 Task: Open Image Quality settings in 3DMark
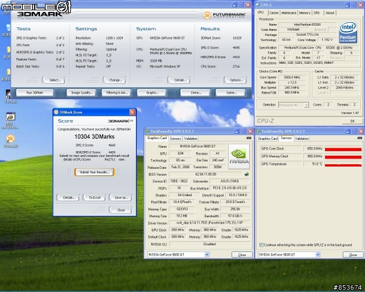tap(81, 93)
